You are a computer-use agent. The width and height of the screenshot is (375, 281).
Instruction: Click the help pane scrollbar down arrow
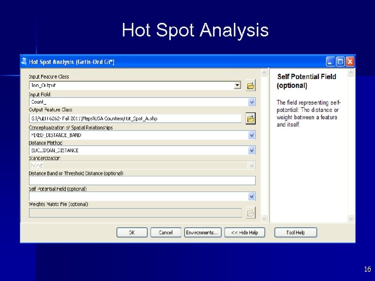[x=351, y=218]
